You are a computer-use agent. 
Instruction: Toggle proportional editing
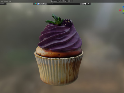pyautogui.click(x=69, y=1)
